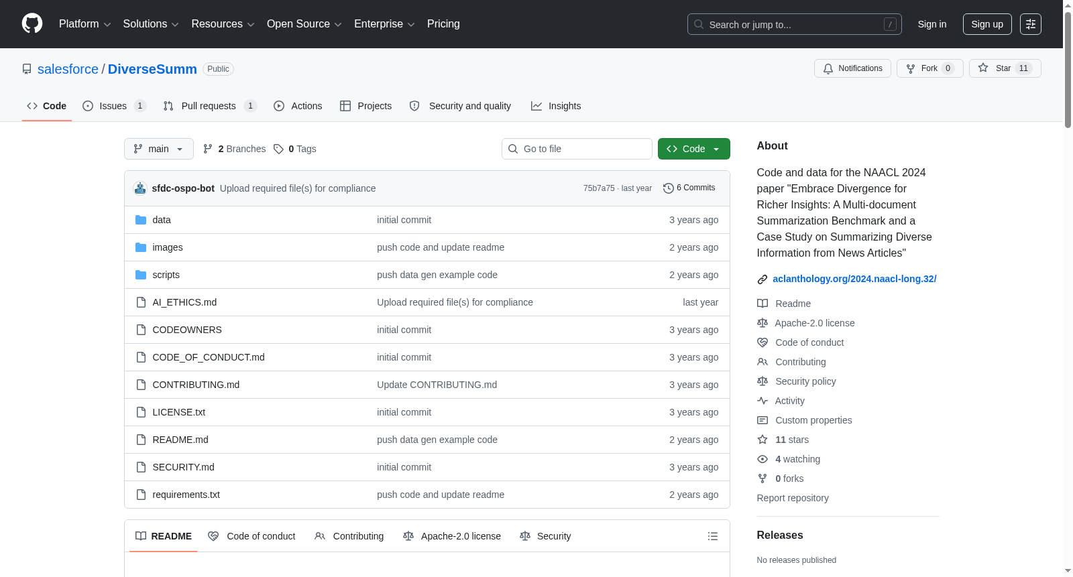This screenshot has height=577, width=1073.
Task: Click the Code of conduct heart icon in About
Action: coord(763,342)
